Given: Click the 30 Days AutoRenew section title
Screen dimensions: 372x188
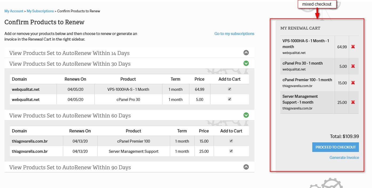Looking at the screenshot, I should (x=70, y=64).
